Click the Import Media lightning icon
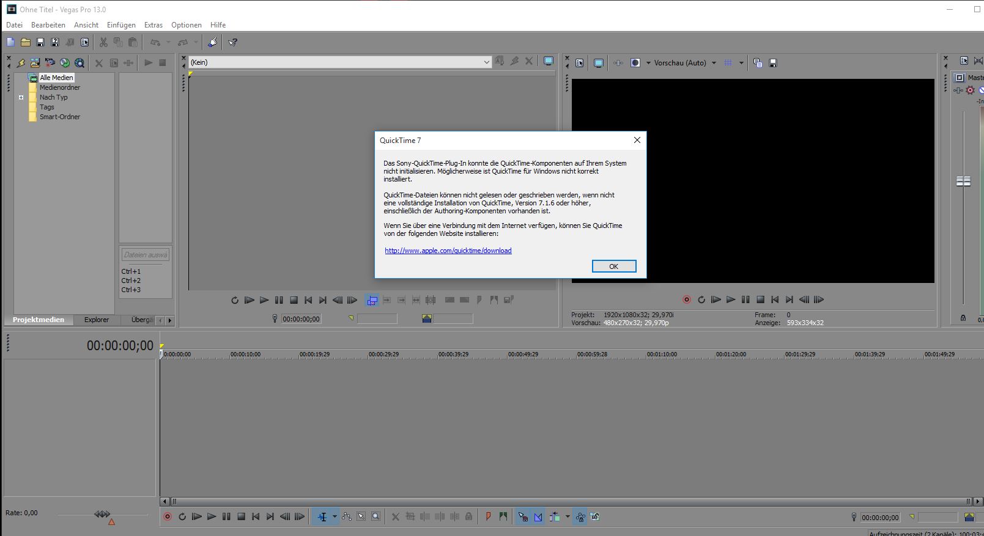The height and width of the screenshot is (536, 984). [21, 62]
